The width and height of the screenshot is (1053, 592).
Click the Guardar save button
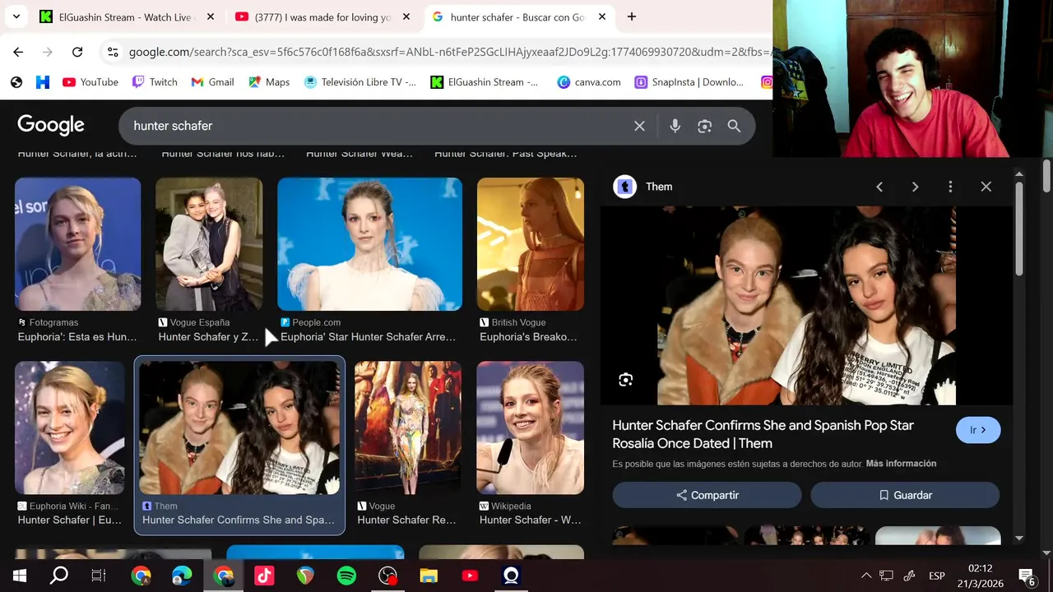[905, 495]
